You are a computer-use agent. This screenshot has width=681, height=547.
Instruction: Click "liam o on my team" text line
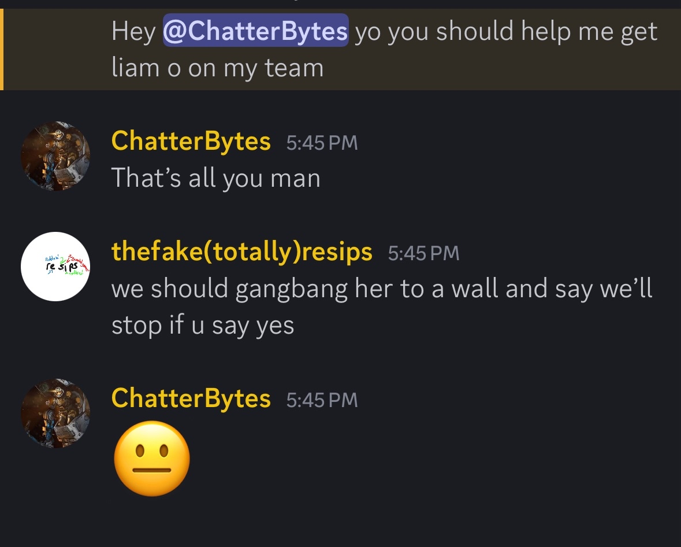(217, 68)
